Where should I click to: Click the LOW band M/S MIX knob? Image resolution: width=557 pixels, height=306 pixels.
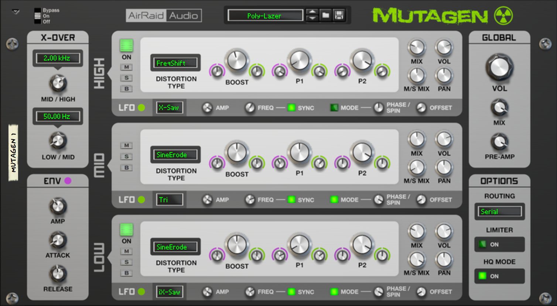click(417, 259)
